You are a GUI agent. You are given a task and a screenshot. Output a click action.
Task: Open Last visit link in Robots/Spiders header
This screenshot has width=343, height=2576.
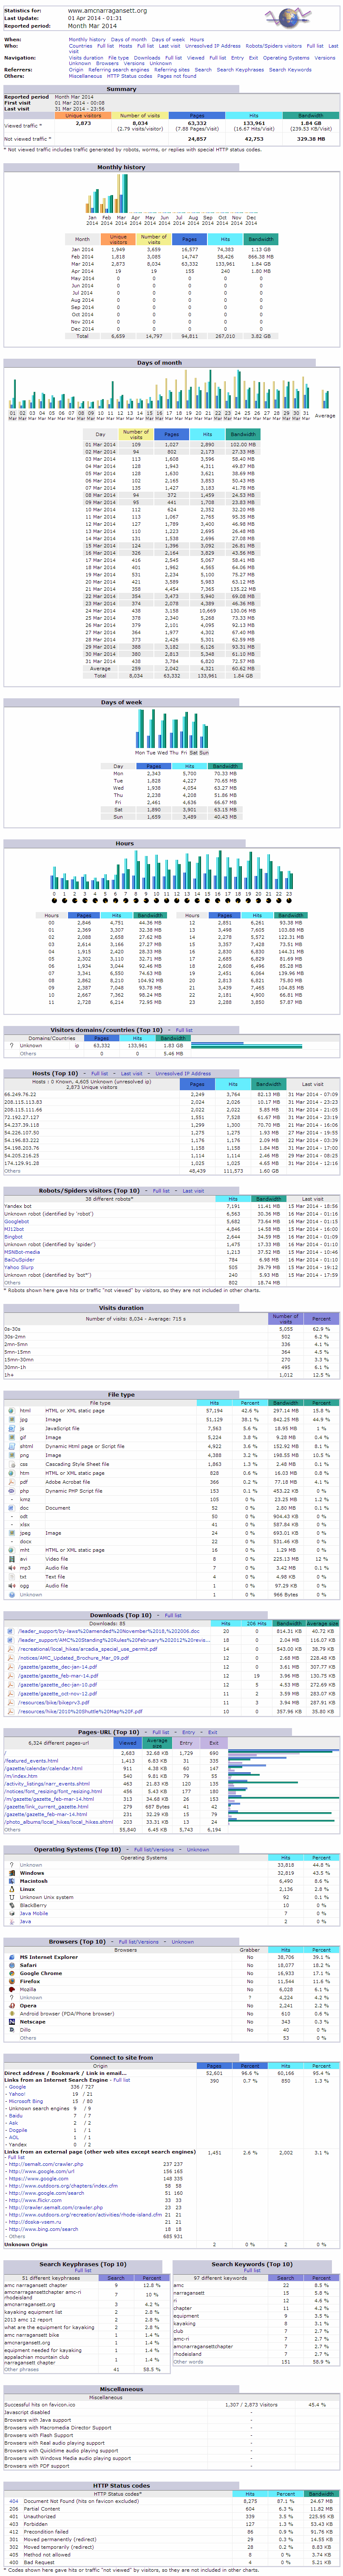click(193, 1191)
